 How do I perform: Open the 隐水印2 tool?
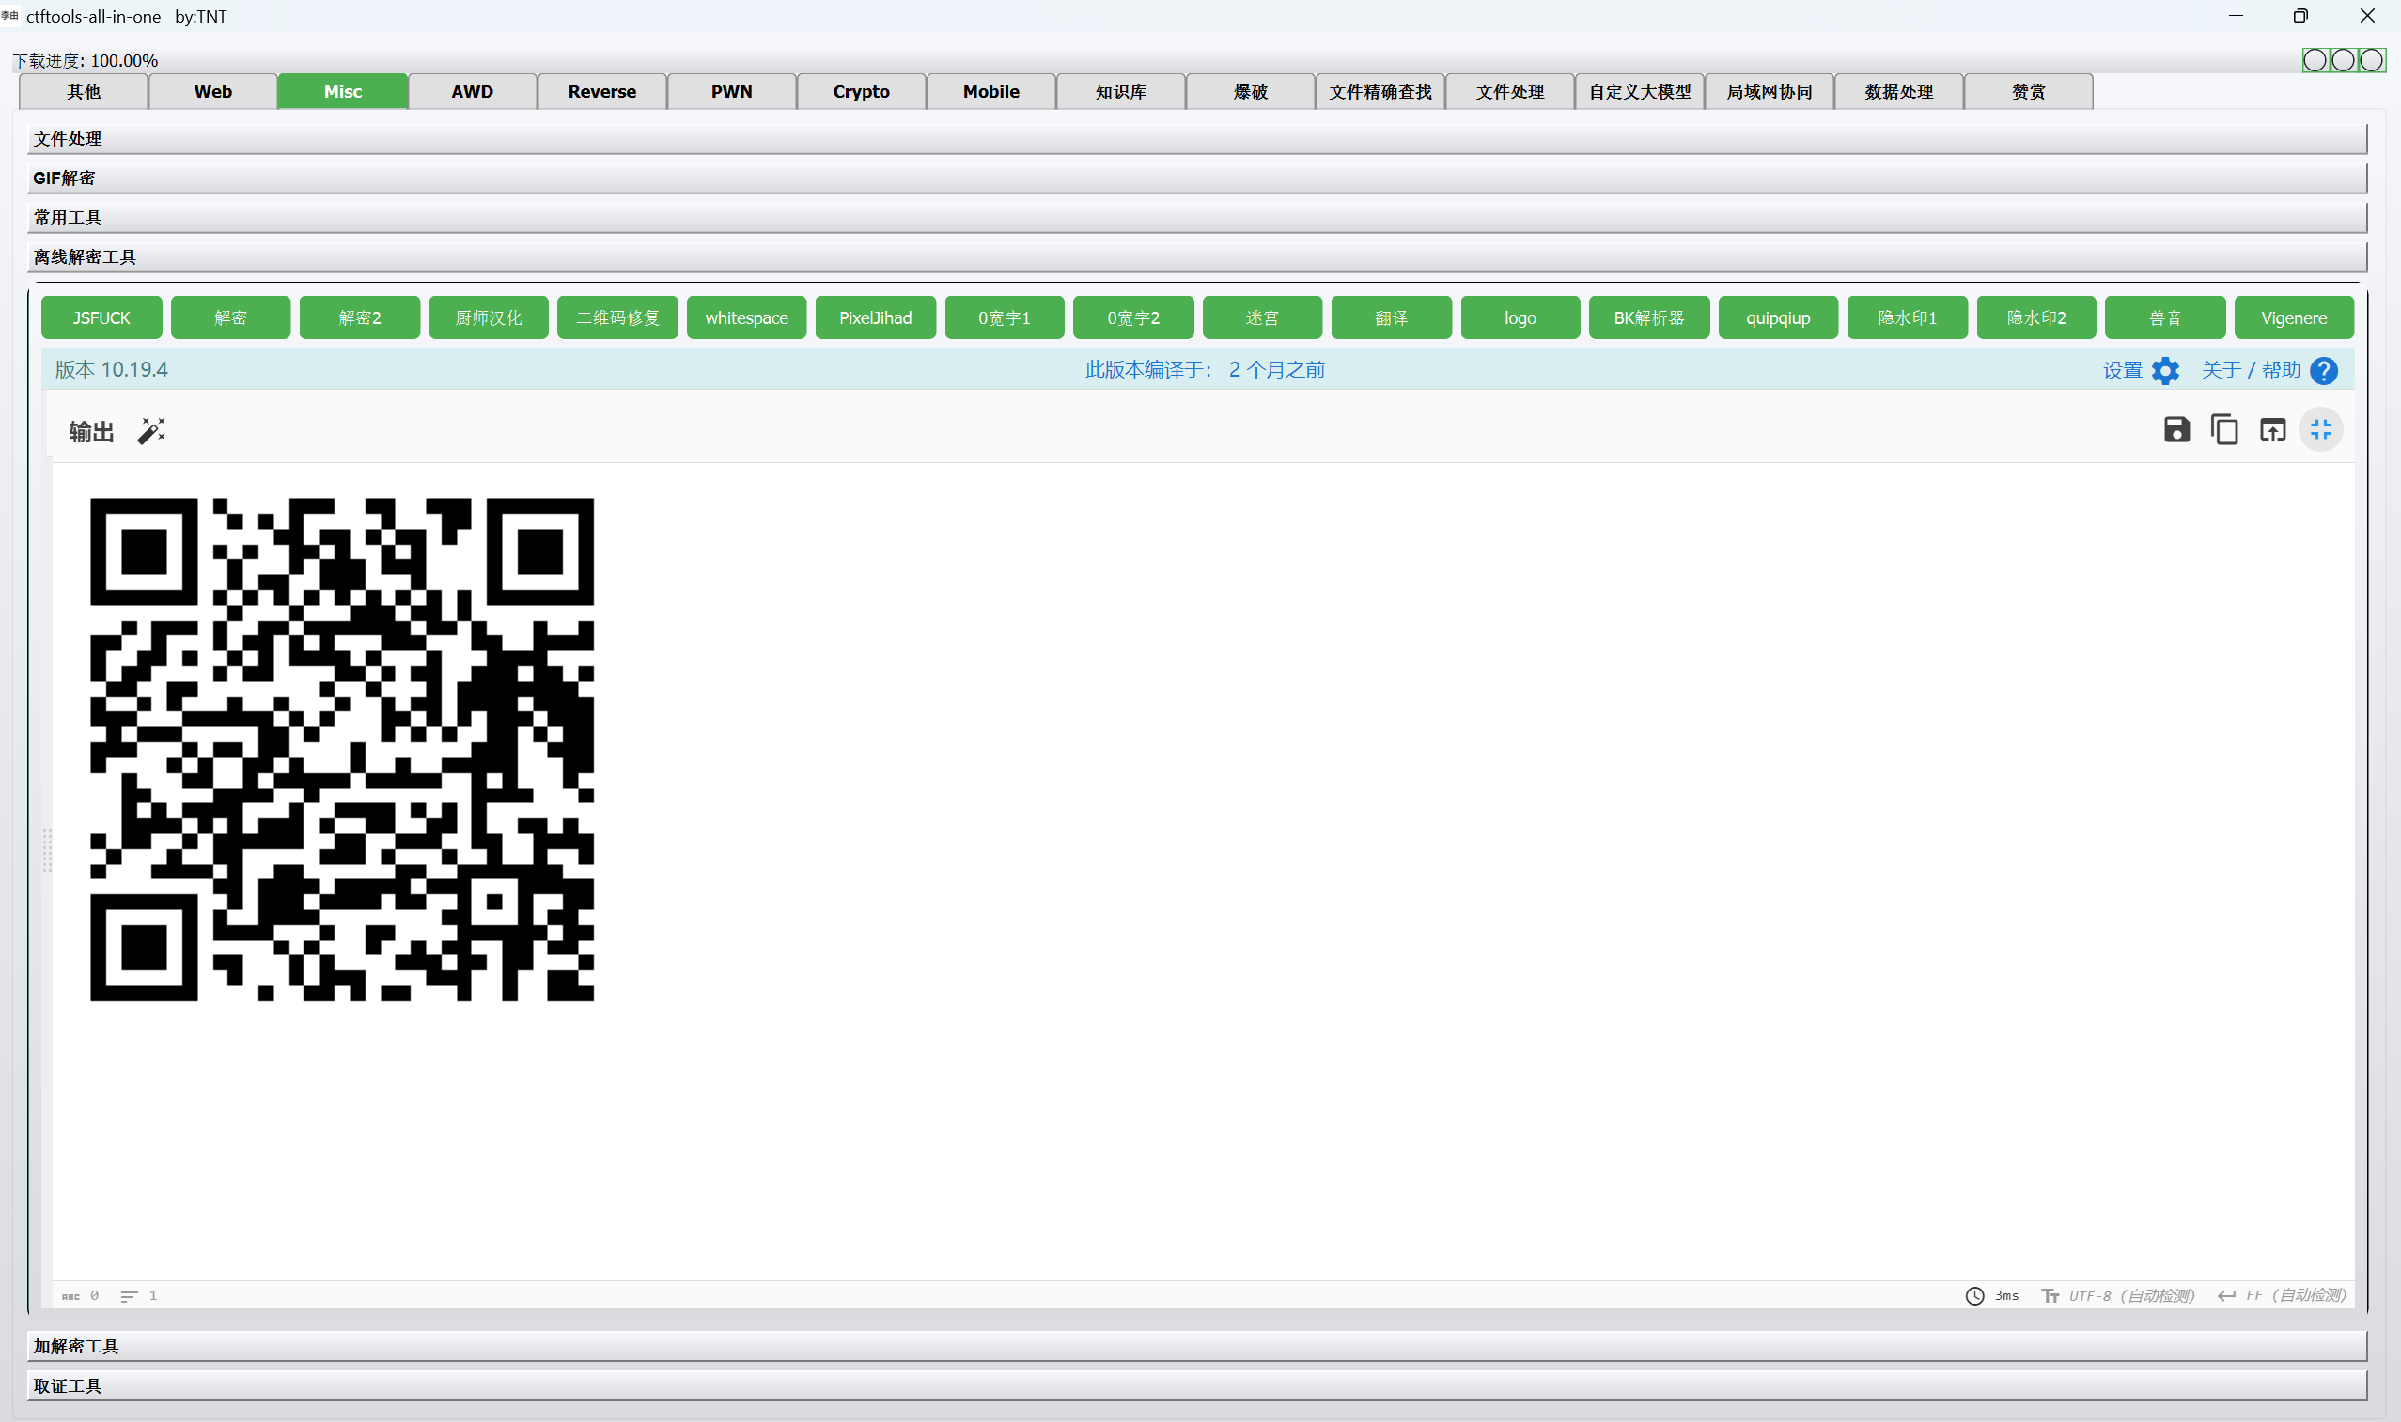[2036, 317]
